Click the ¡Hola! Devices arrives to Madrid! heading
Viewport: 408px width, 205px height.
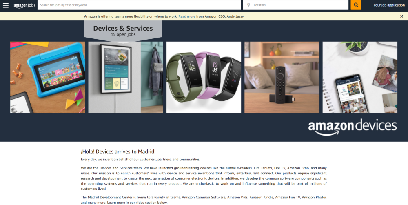(x=118, y=152)
